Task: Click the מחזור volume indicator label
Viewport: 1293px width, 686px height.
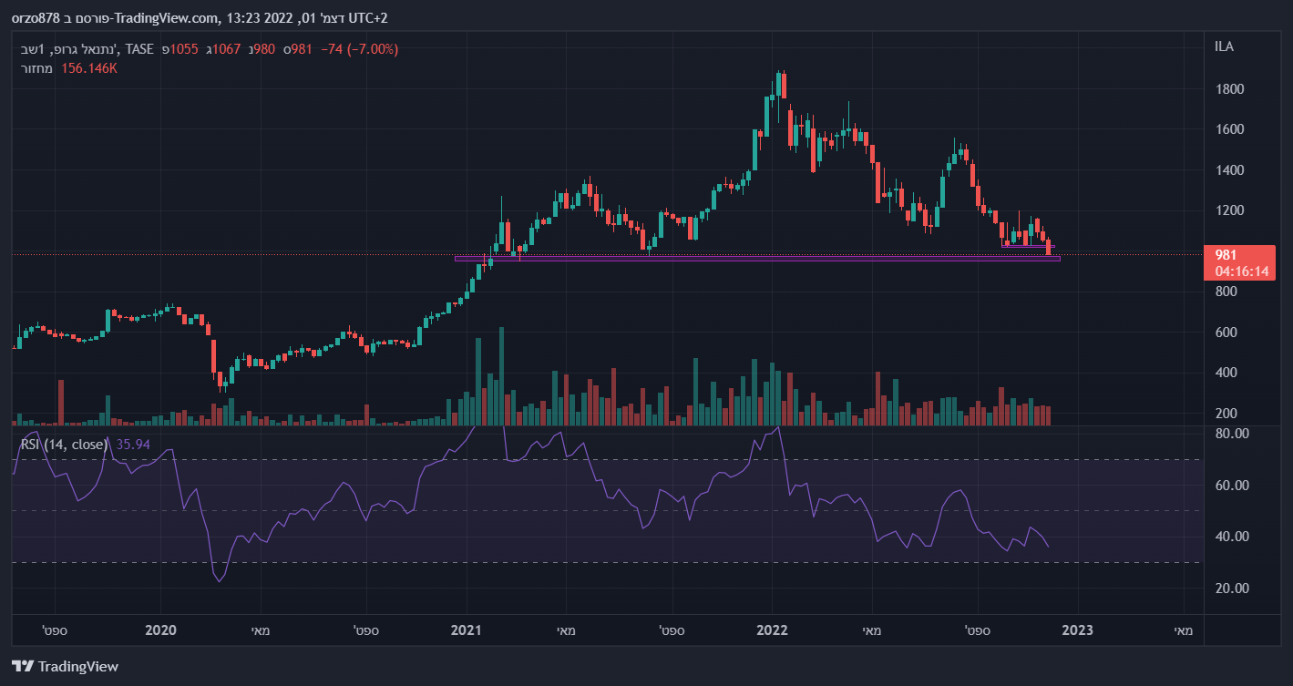Action: point(37,68)
